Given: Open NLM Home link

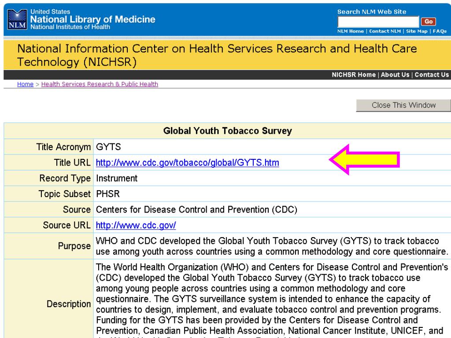Looking at the screenshot, I should pos(350,31).
